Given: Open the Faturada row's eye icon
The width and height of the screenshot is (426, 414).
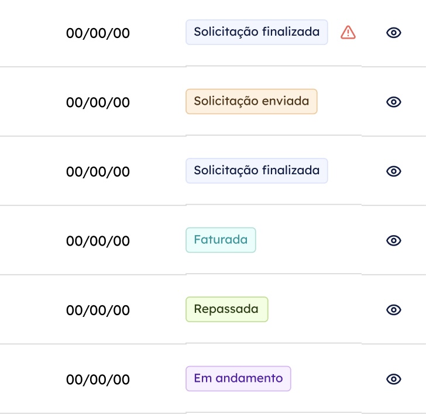Looking at the screenshot, I should tap(394, 240).
